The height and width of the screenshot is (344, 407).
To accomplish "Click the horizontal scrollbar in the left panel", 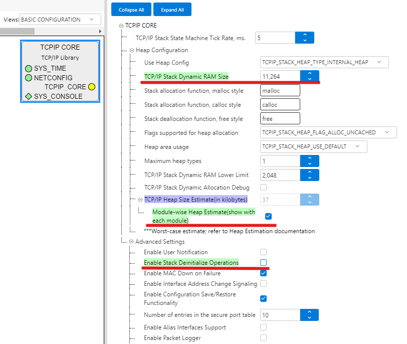I will pyautogui.click(x=50, y=31).
